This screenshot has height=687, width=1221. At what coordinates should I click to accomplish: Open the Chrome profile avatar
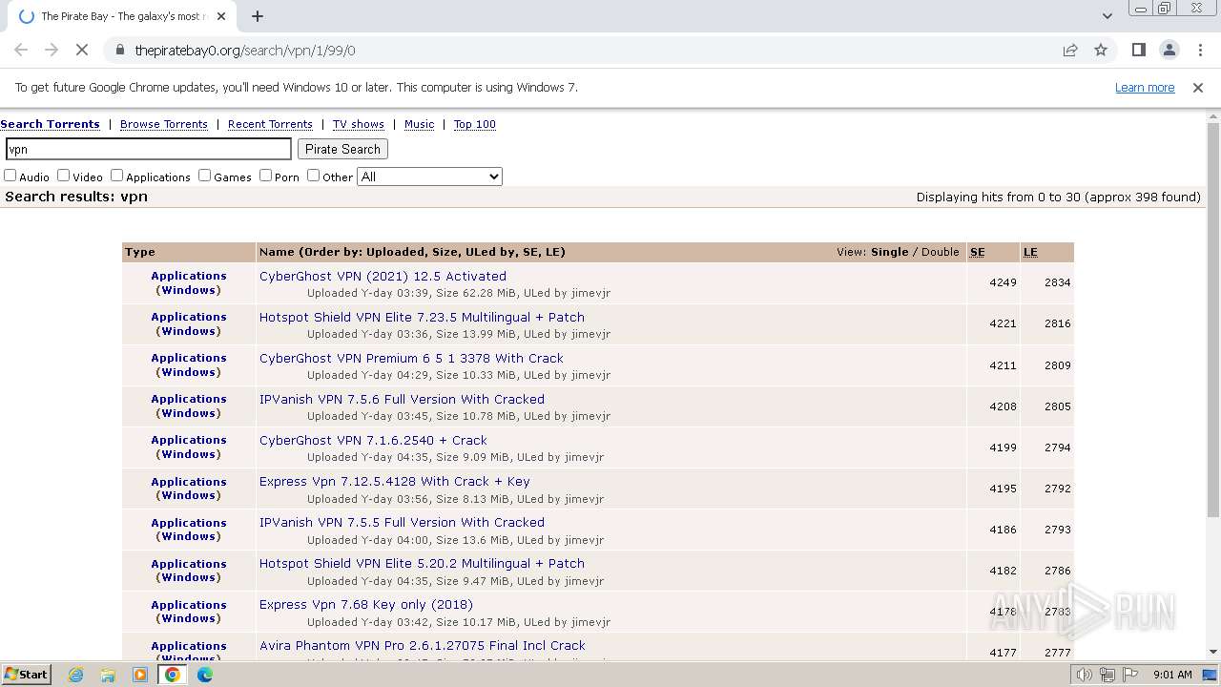(1169, 50)
